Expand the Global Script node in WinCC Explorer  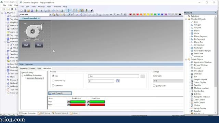click(x=5, y=42)
